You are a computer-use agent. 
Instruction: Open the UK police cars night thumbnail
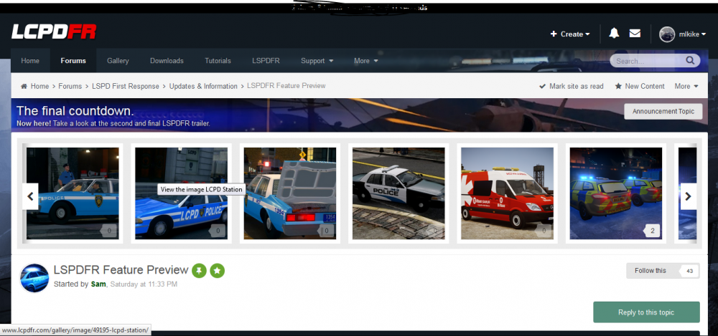pyautogui.click(x=616, y=193)
